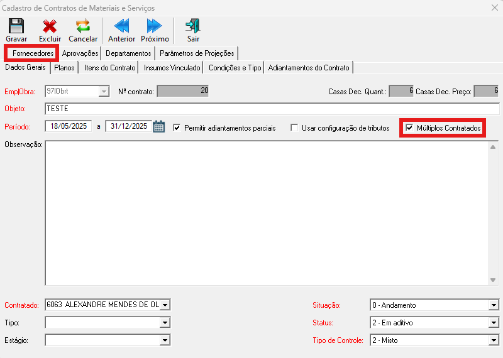The height and width of the screenshot is (358, 503).
Task: Switch to the Fornecedores tab
Action: 33,53
